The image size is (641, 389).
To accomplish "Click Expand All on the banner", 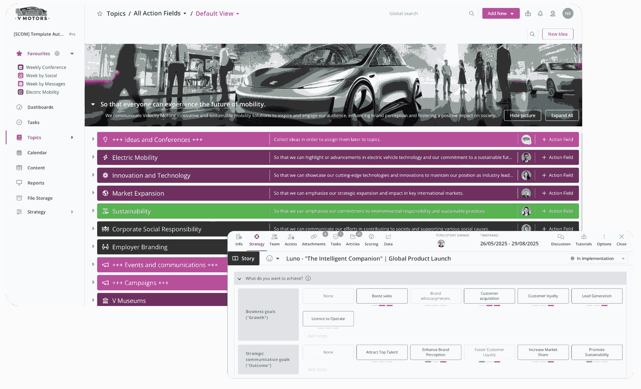I will (x=562, y=115).
